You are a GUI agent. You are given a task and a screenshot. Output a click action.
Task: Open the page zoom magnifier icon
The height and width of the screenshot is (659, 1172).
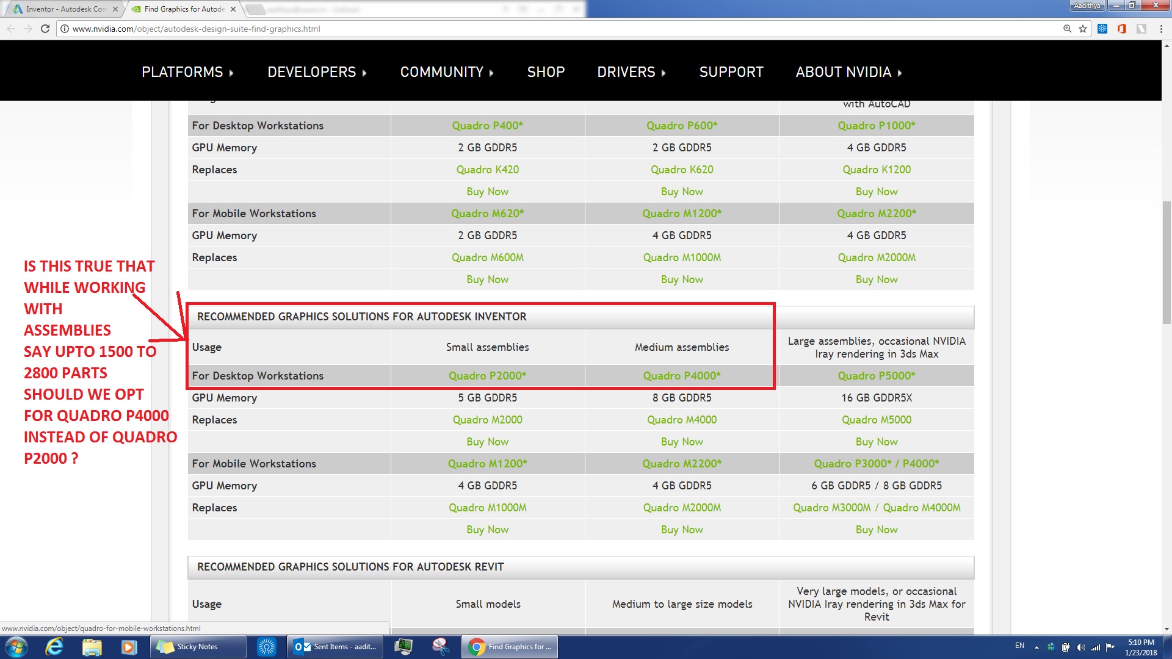(x=1067, y=29)
